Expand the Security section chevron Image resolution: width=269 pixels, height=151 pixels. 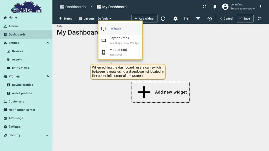point(47,135)
